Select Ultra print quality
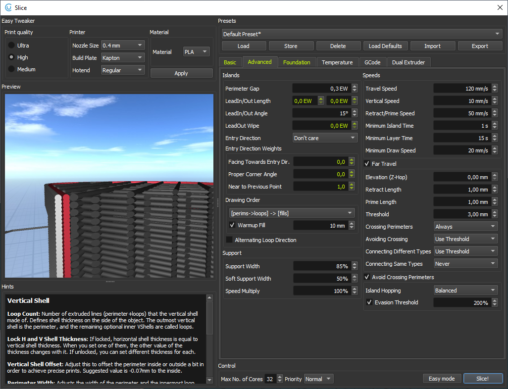The image size is (508, 389). [x=11, y=46]
